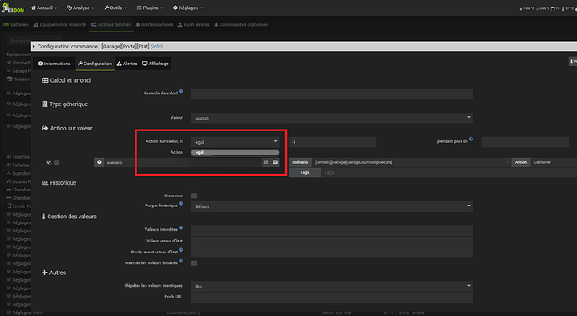
Task: Click the help icon beside pendant plus de
Action: pyautogui.click(x=471, y=140)
